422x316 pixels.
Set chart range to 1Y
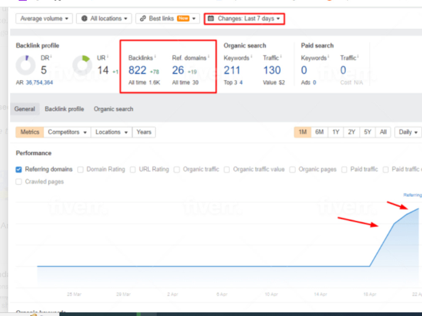click(335, 132)
